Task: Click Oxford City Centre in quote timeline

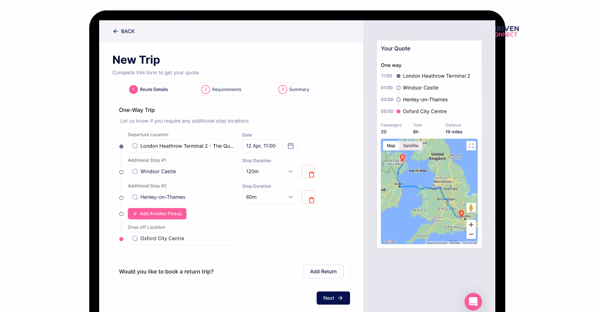Action: point(424,111)
